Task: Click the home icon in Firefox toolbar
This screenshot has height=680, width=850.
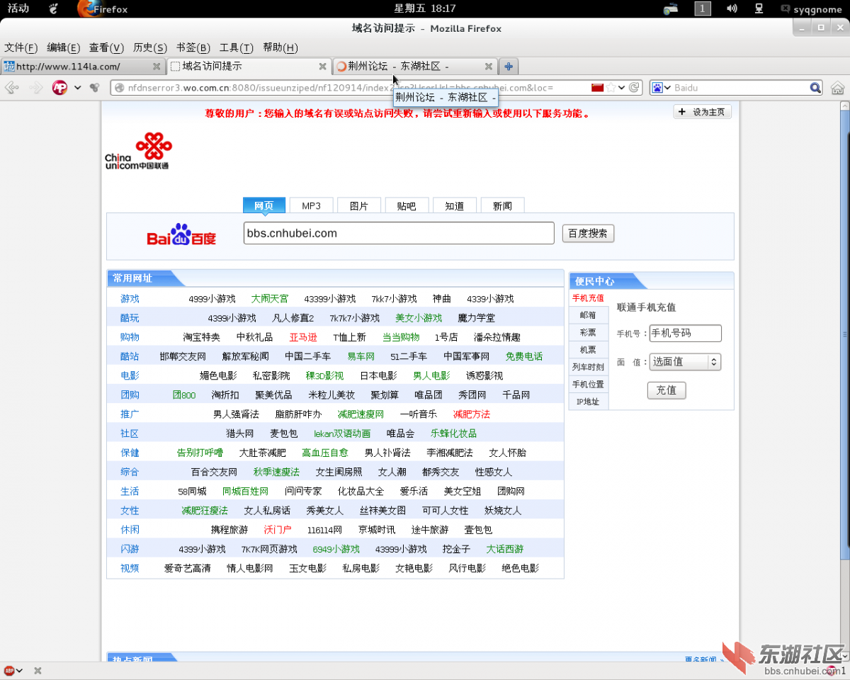Action: (837, 88)
